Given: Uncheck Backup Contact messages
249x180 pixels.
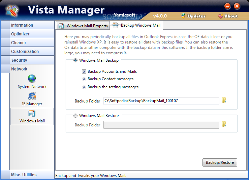Looking at the screenshot, I should pos(84,79).
